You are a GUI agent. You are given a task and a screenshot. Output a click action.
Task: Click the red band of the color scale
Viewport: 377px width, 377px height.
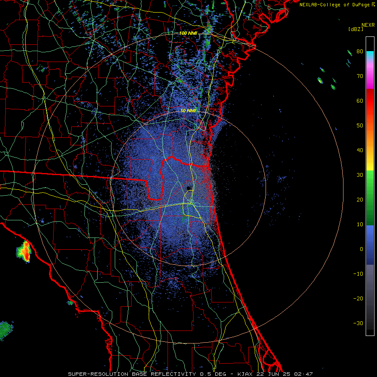click(370, 101)
